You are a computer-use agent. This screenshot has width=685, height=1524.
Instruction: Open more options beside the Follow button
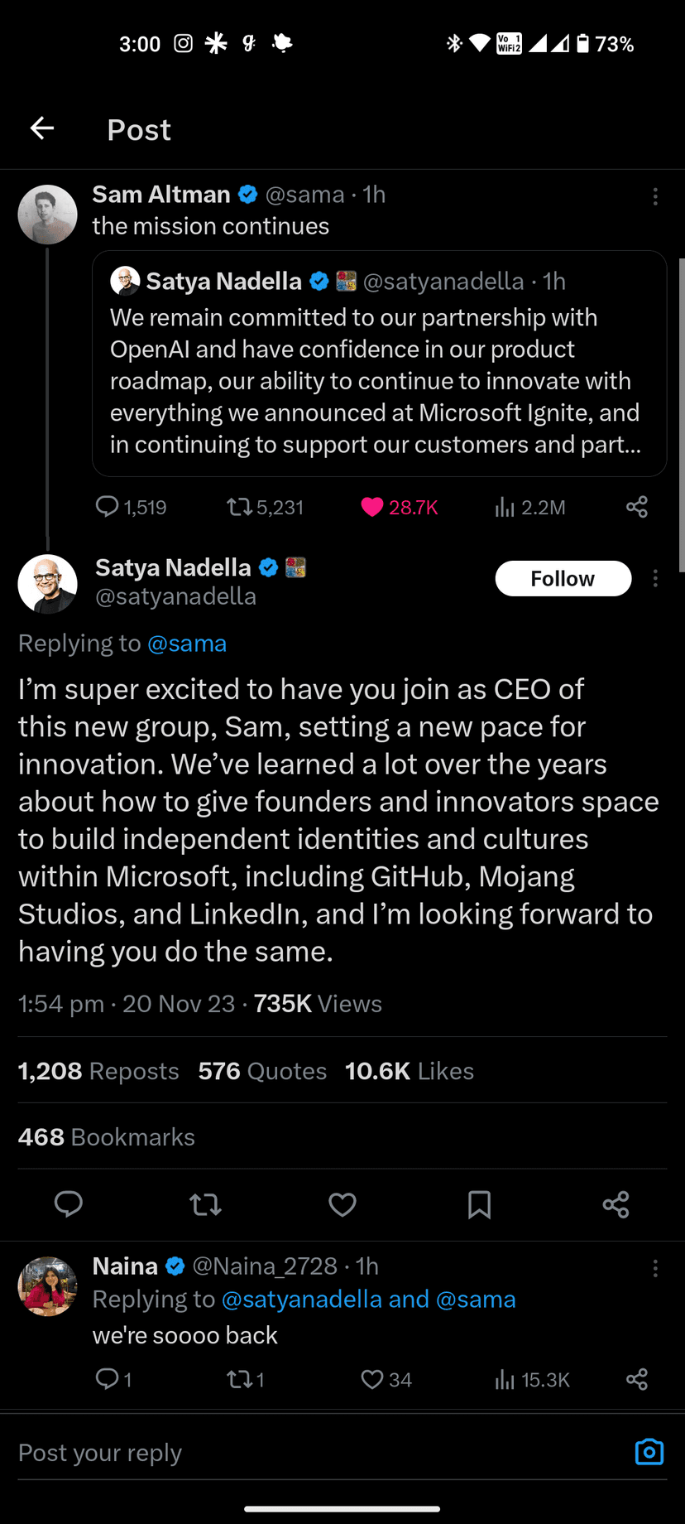(x=655, y=578)
